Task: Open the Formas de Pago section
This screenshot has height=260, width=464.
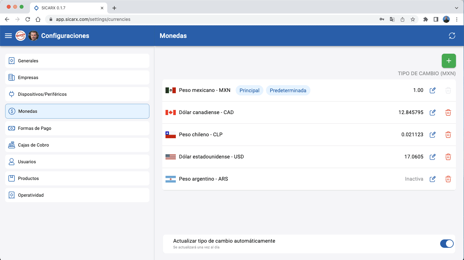Action: pyautogui.click(x=77, y=128)
